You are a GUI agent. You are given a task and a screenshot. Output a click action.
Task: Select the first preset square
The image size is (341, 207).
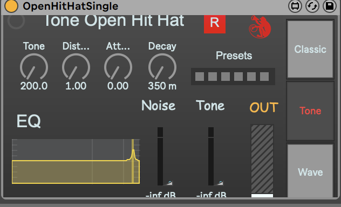[x=200, y=77]
